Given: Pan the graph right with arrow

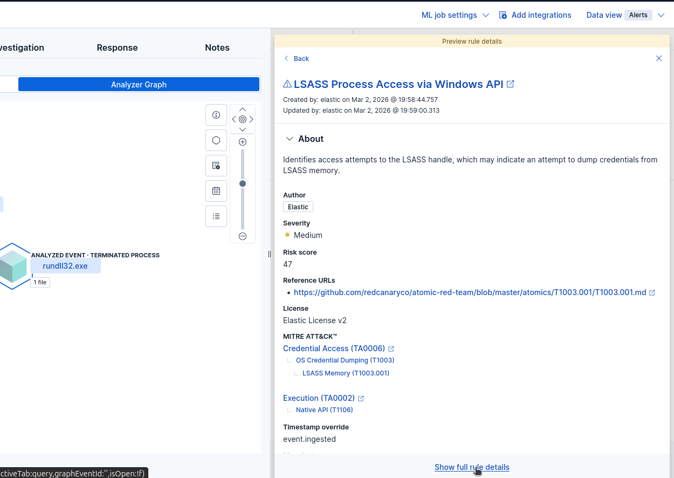Looking at the screenshot, I should pyautogui.click(x=251, y=119).
